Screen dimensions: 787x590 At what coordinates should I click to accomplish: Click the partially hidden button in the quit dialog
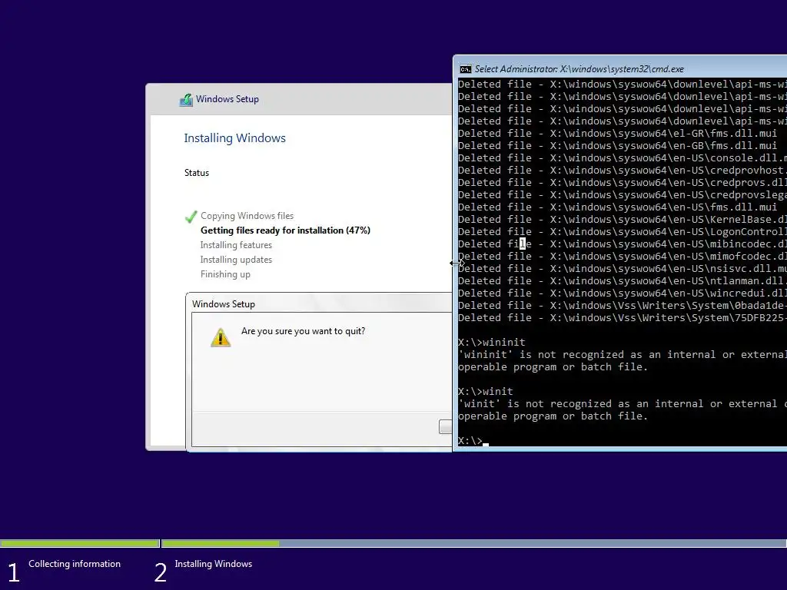[x=445, y=426]
